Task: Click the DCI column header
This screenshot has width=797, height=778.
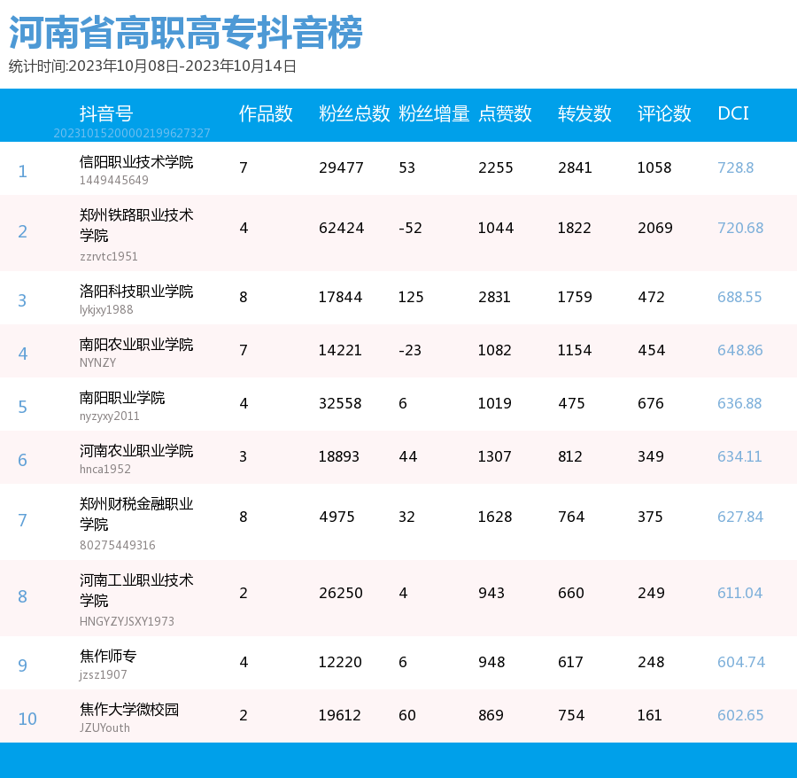Action: (733, 113)
